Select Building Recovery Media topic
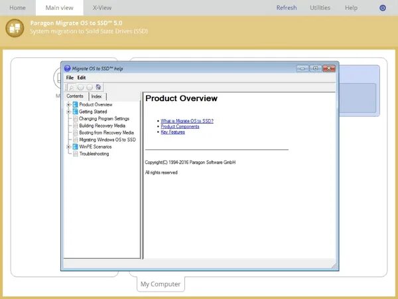Image resolution: width=398 pixels, height=299 pixels. point(102,126)
